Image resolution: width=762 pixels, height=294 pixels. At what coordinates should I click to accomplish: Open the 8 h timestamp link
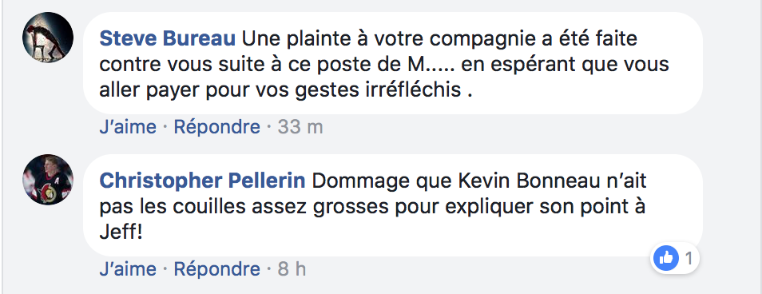coord(292,269)
